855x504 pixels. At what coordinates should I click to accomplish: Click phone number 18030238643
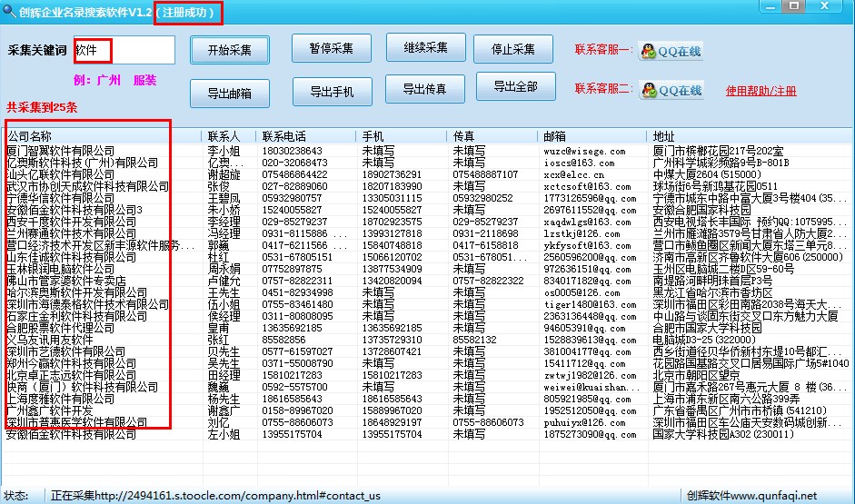tap(293, 151)
